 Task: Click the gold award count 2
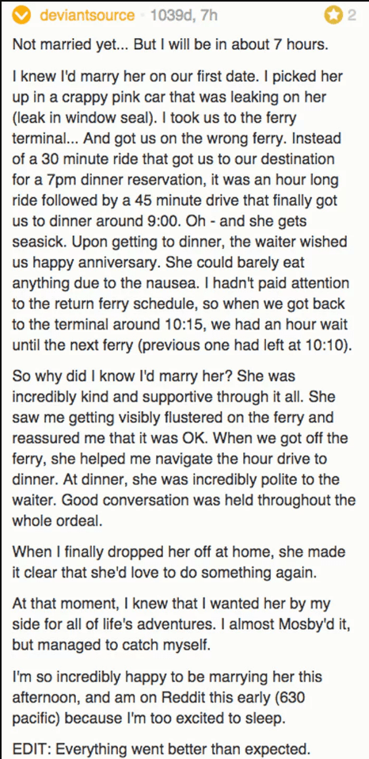(x=352, y=16)
